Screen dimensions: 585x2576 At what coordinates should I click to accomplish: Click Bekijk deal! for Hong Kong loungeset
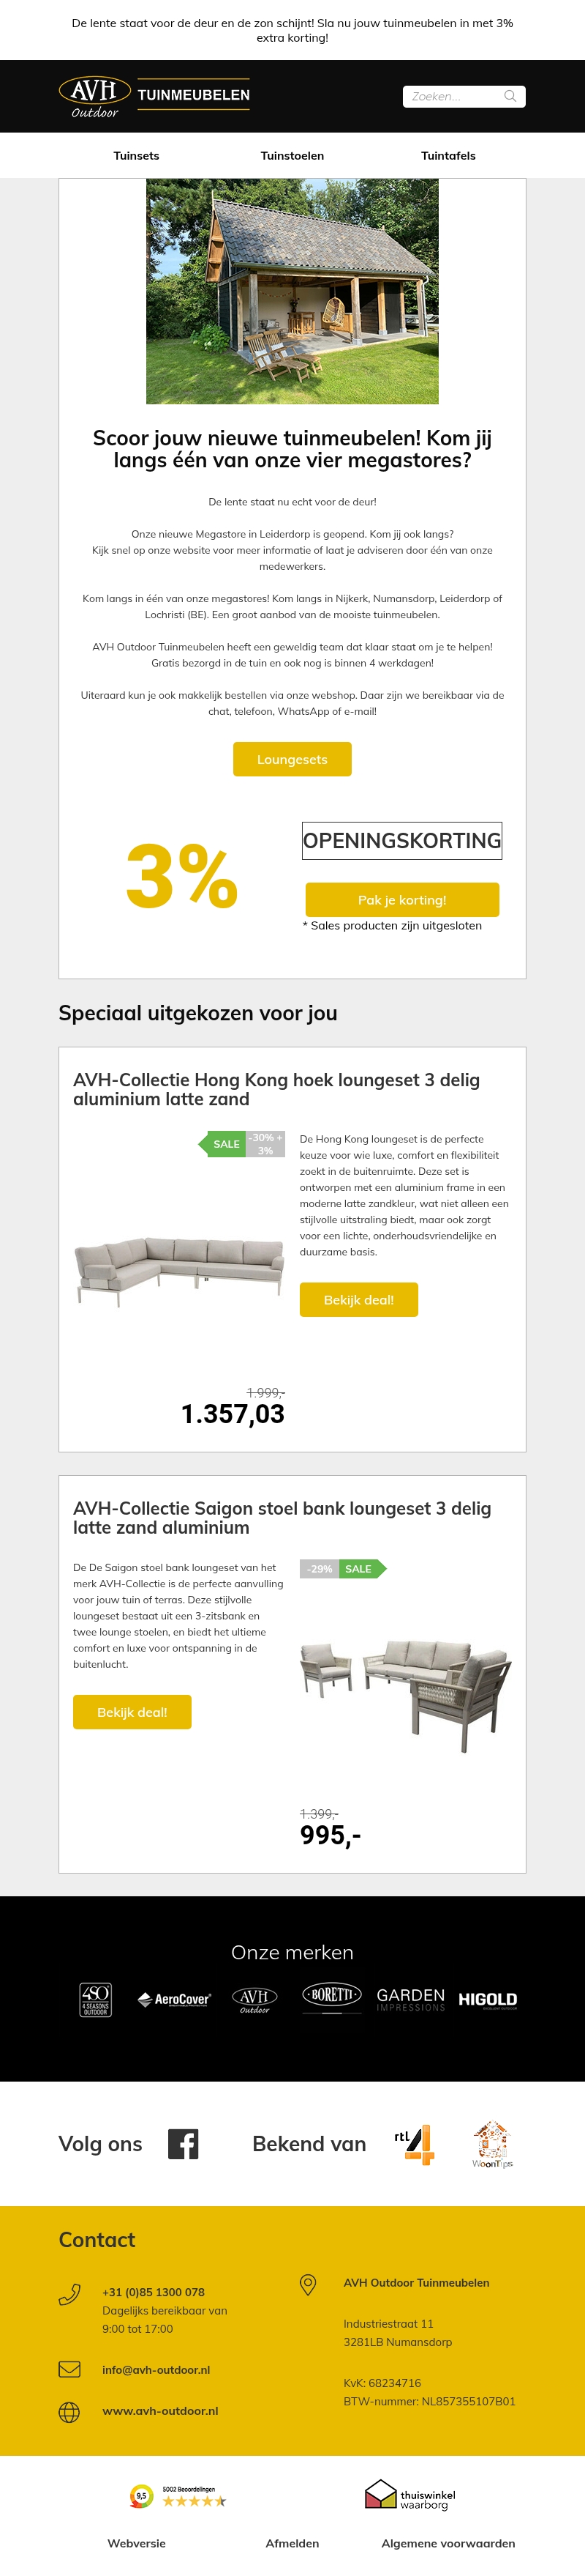click(x=358, y=1300)
